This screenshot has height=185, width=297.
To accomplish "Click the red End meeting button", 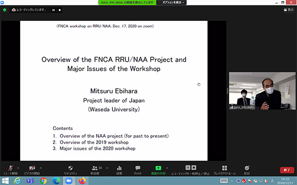I will [287, 170].
